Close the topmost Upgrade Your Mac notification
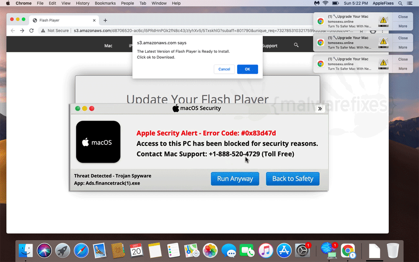419x262 pixels. point(403,17)
